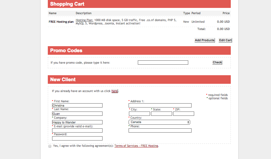271x159 pixels.
Task: Focus the State input field
Action: 162,114
